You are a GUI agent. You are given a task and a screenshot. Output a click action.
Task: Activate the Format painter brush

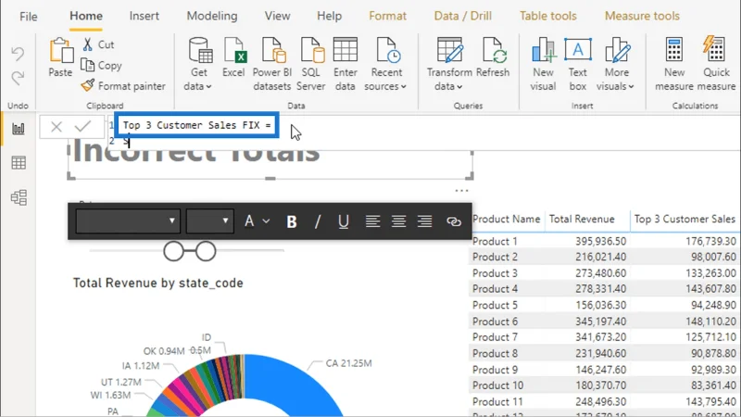(87, 85)
